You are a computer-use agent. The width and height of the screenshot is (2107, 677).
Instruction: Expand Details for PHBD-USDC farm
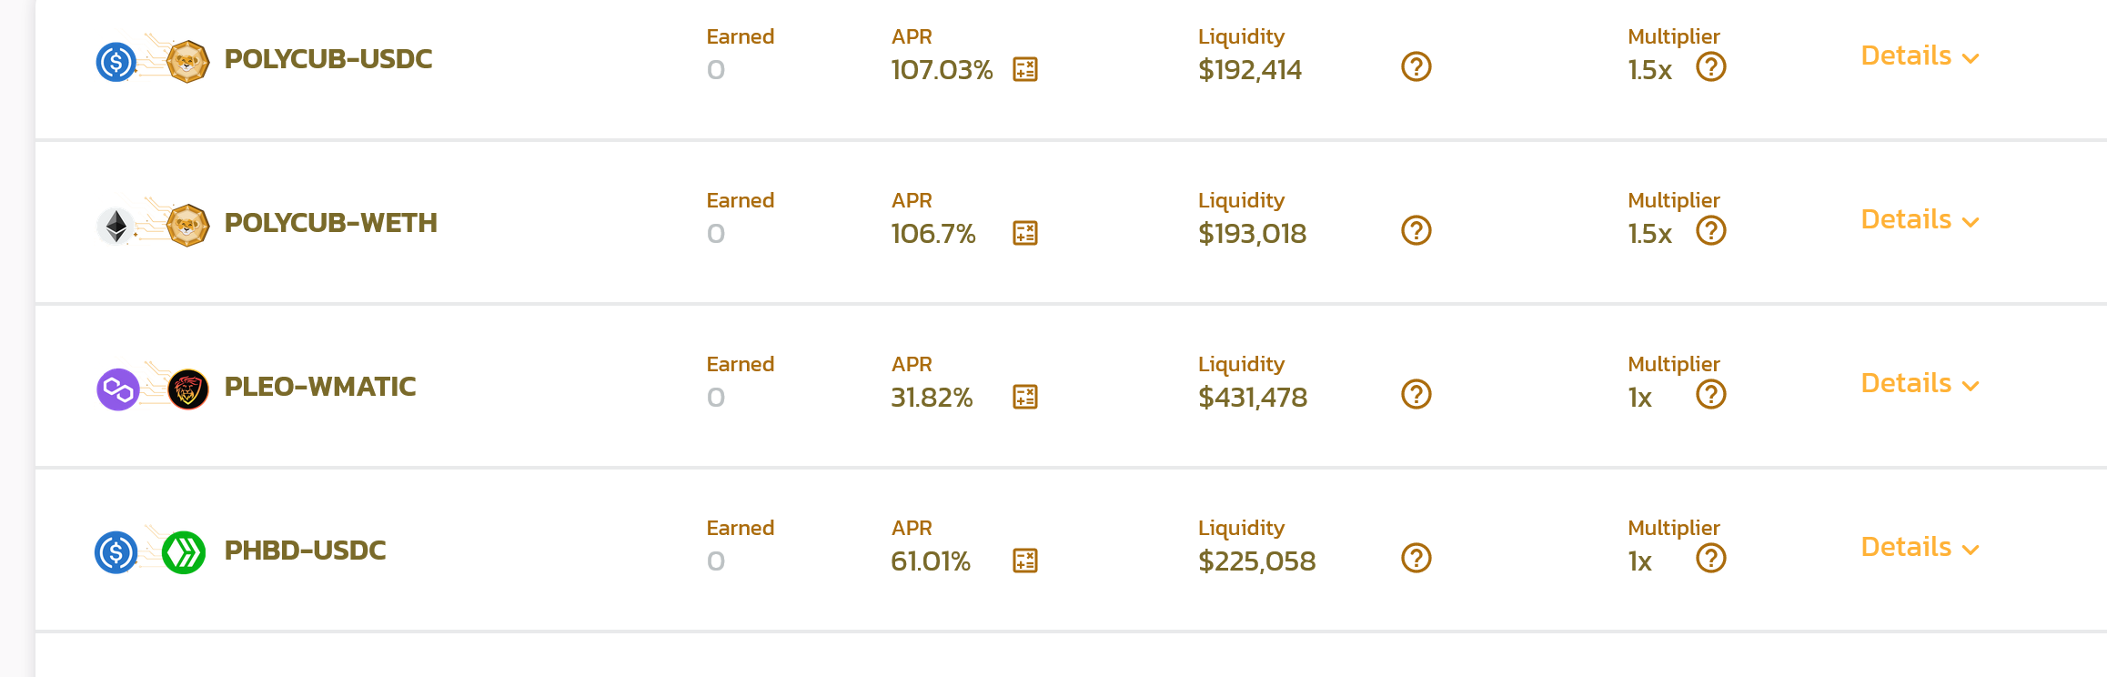(x=1920, y=547)
